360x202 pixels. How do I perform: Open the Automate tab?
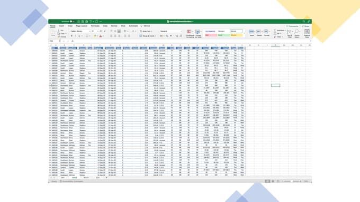[x=133, y=26]
